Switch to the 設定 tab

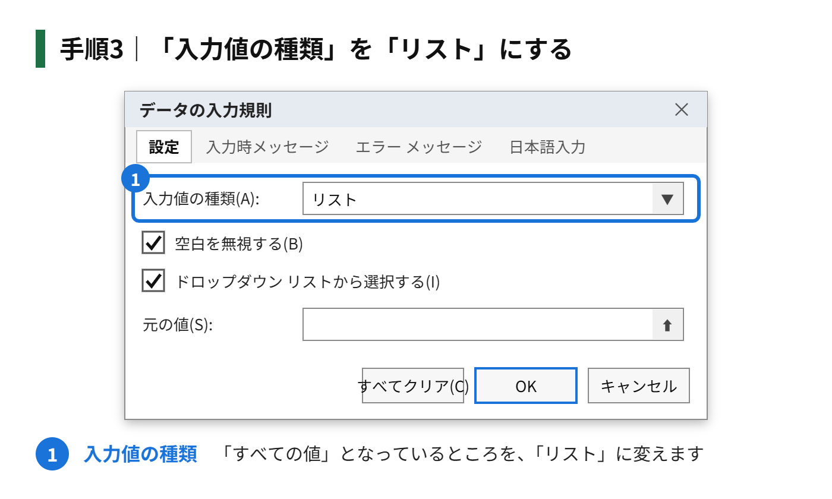tap(164, 147)
